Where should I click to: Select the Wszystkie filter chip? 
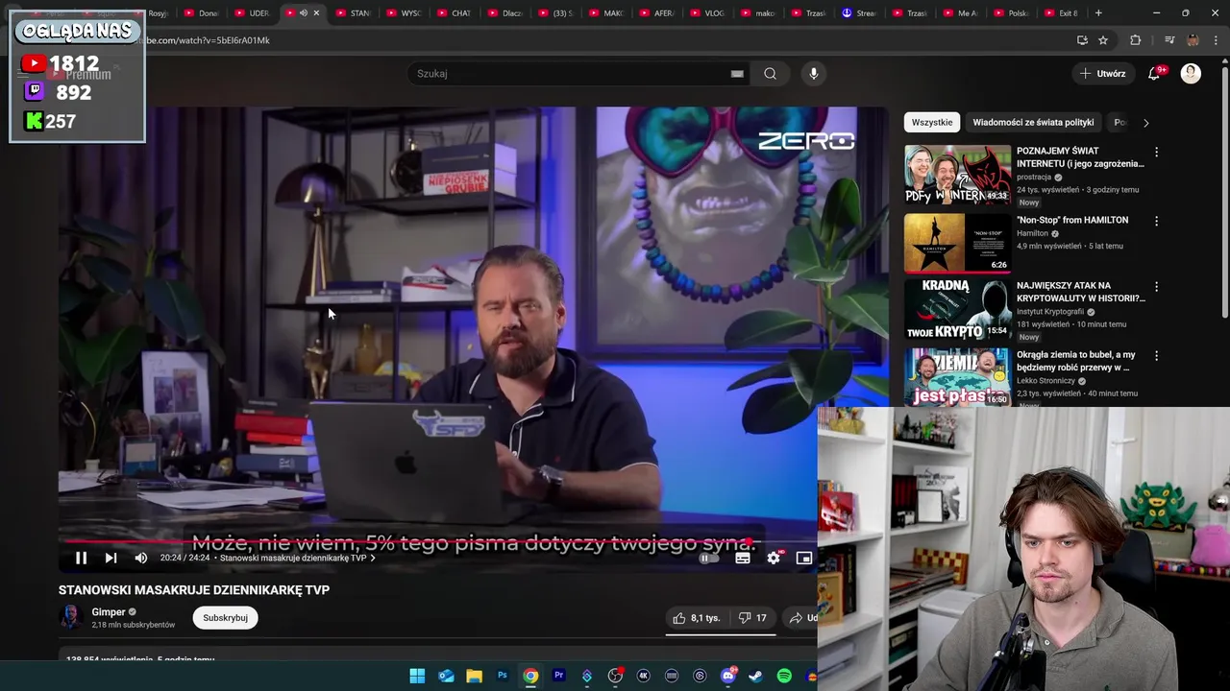click(x=932, y=122)
